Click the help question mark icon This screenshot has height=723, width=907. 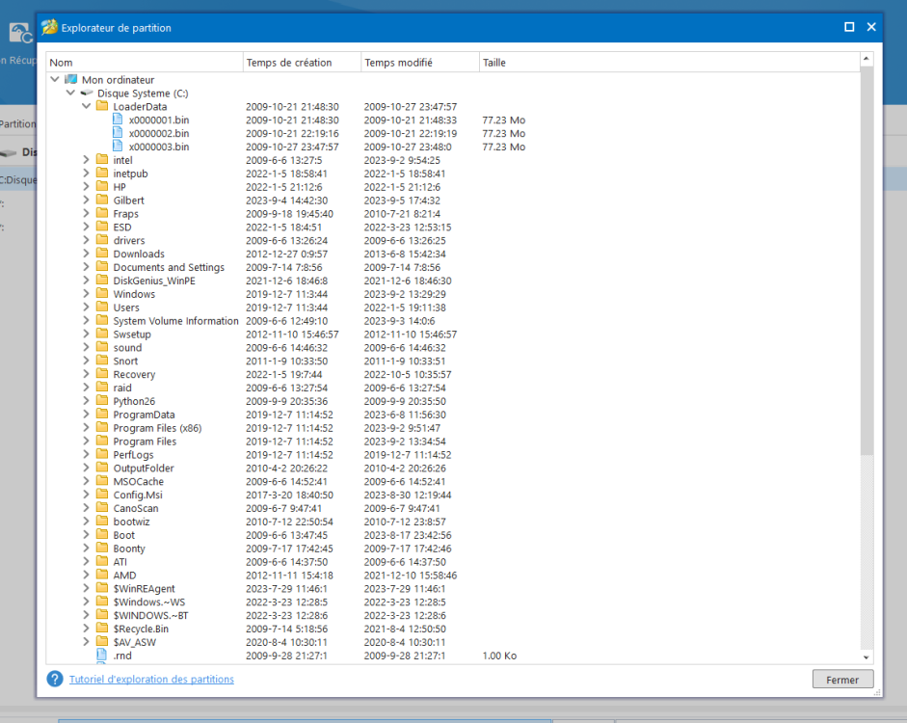55,680
